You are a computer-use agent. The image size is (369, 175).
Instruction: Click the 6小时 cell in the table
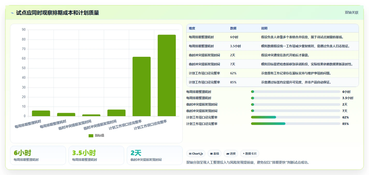tap(234, 37)
